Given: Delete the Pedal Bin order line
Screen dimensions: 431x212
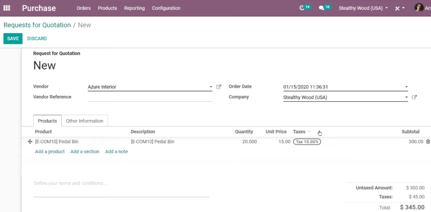Looking at the screenshot, I should [428, 142].
